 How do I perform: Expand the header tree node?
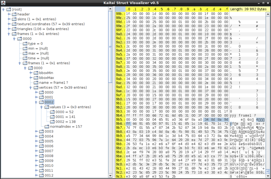pos(9,14)
